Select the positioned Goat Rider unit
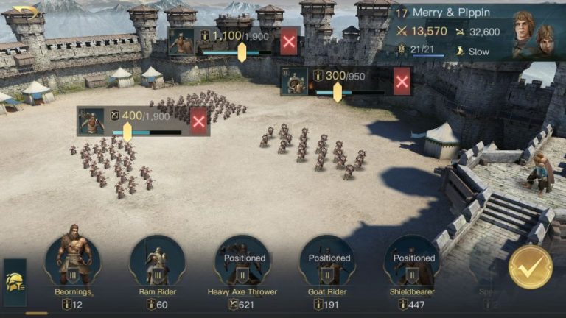 point(327,261)
